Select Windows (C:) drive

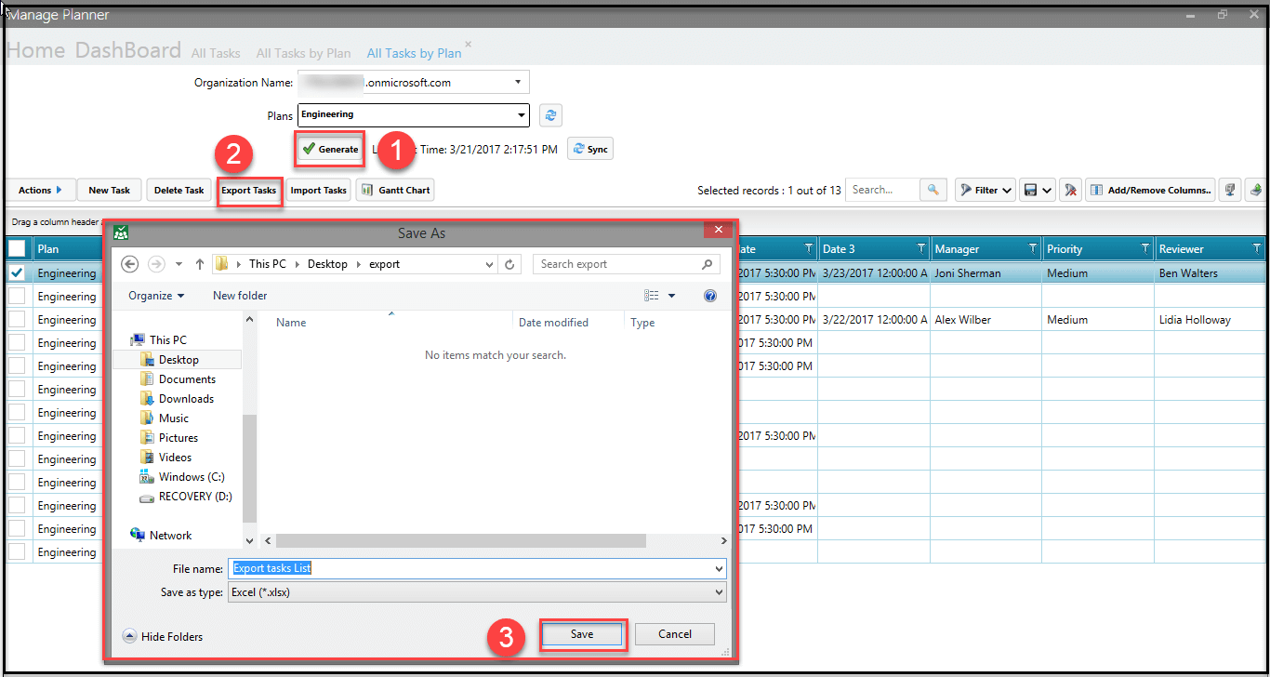181,477
